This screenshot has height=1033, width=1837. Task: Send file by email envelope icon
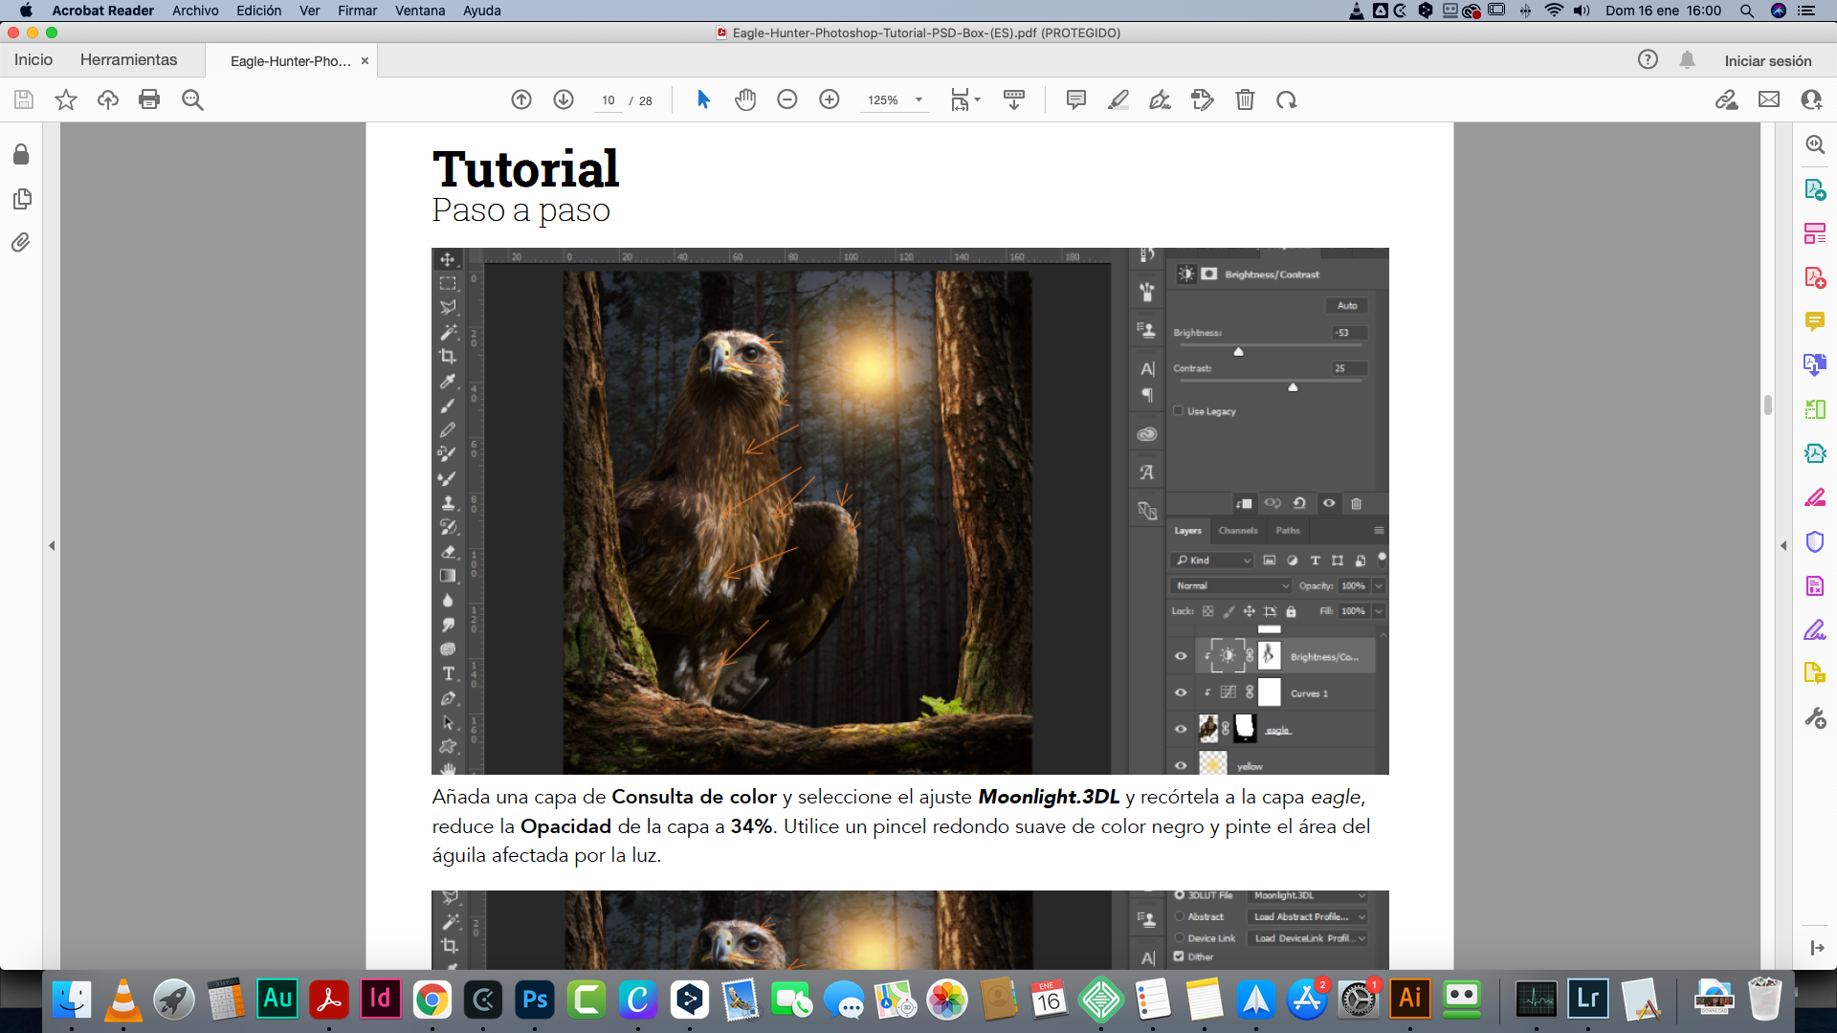tap(1769, 99)
